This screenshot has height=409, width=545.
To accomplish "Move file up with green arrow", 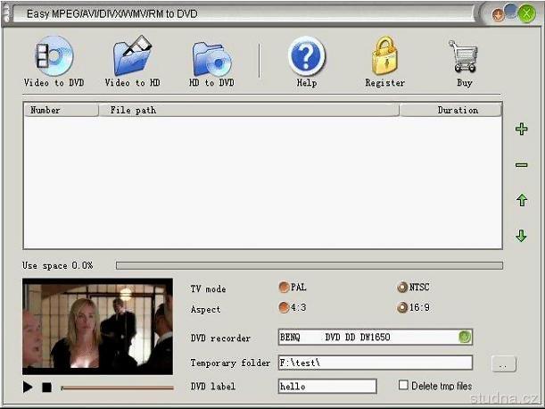I will coord(521,201).
